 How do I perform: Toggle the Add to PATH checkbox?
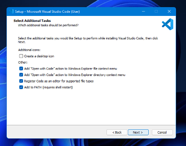tap(21, 87)
